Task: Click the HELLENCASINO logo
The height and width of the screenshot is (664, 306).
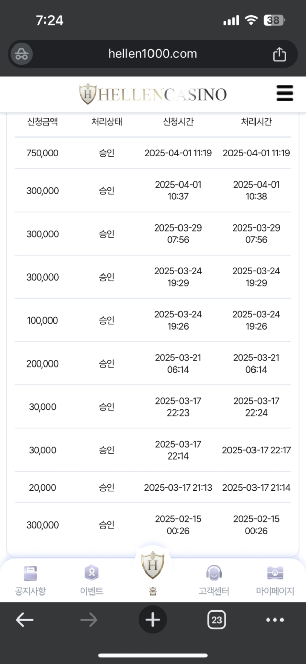Action: (x=152, y=94)
